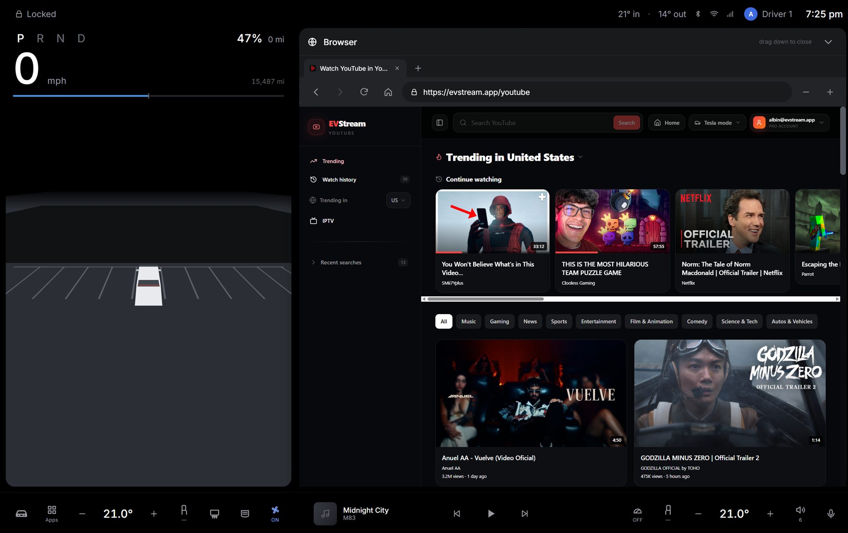Open the Trending in country US dropdown
The image size is (848, 533).
pos(398,200)
